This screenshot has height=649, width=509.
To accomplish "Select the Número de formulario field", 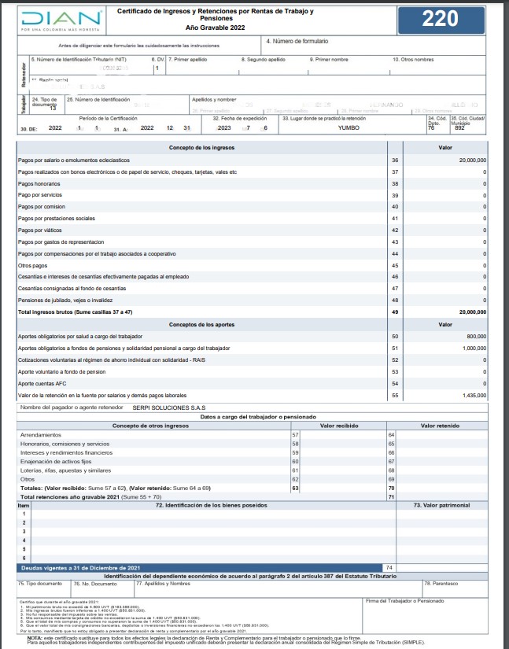I will (374, 45).
